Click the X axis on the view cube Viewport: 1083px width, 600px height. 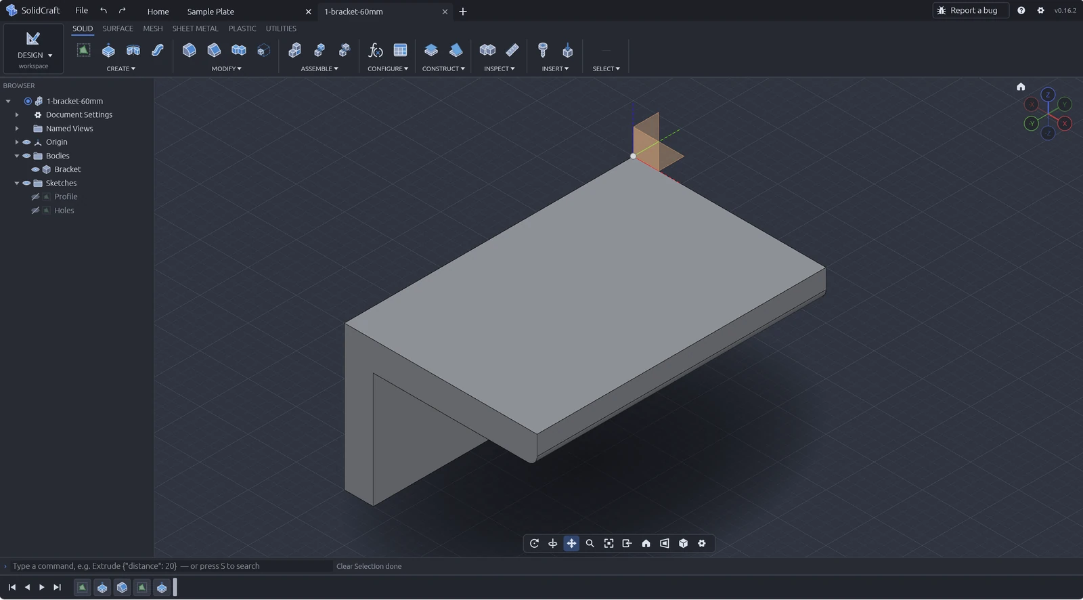[1065, 124]
